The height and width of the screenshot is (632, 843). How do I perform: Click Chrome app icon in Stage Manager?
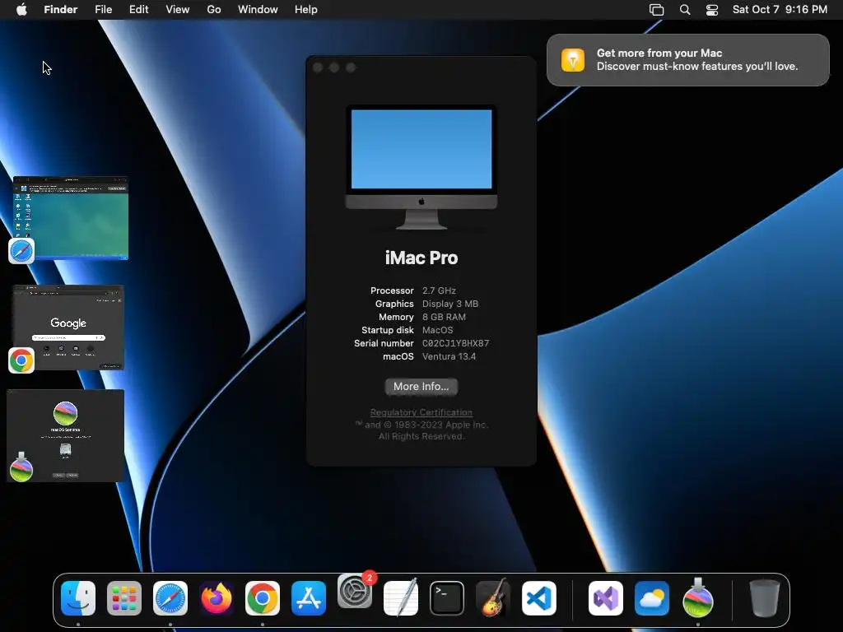pyautogui.click(x=21, y=360)
